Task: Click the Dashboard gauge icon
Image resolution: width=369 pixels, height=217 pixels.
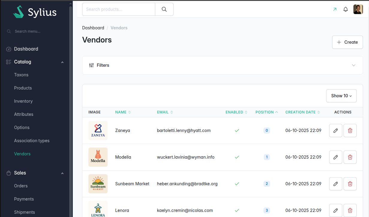Action: [9, 49]
